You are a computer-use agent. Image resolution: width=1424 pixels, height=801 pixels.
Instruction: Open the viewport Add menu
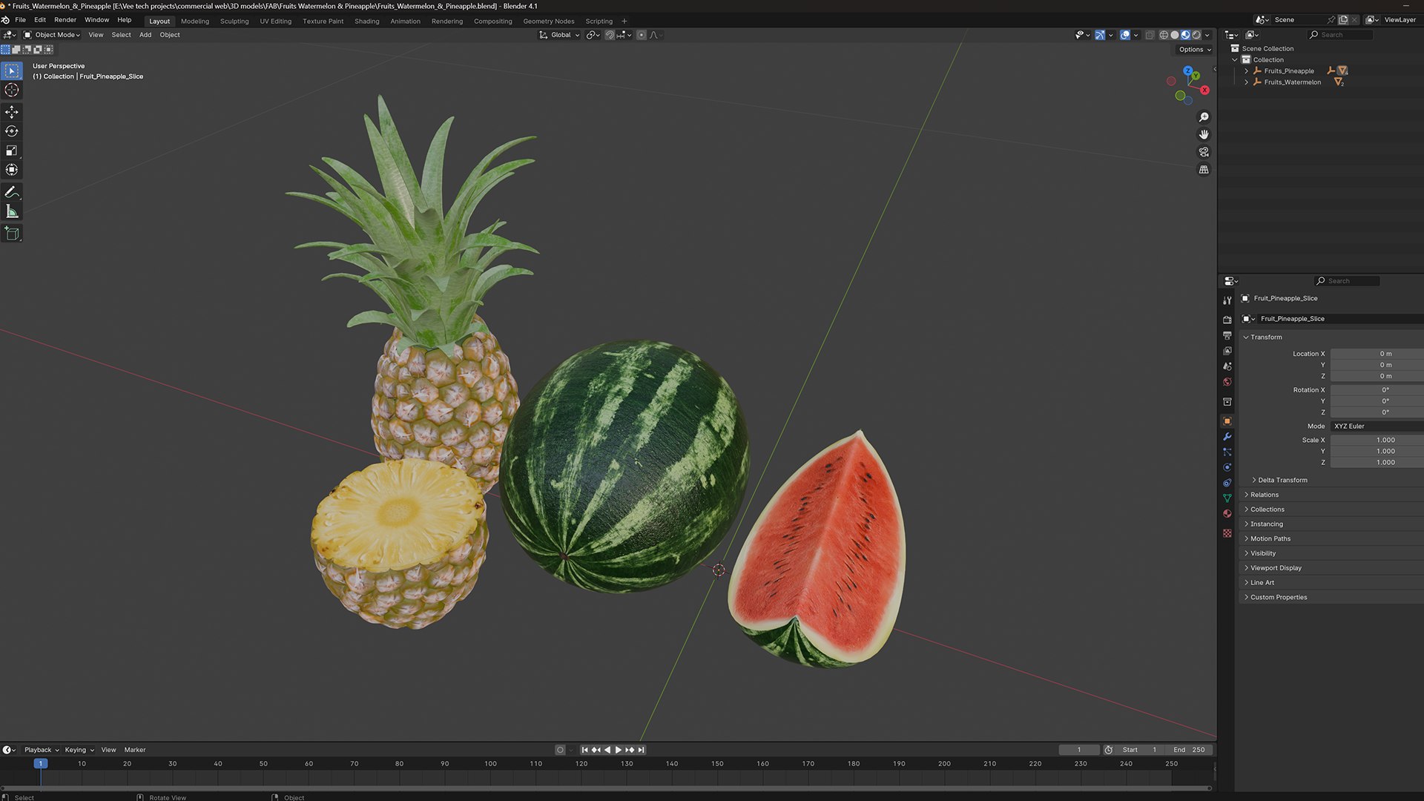(145, 35)
